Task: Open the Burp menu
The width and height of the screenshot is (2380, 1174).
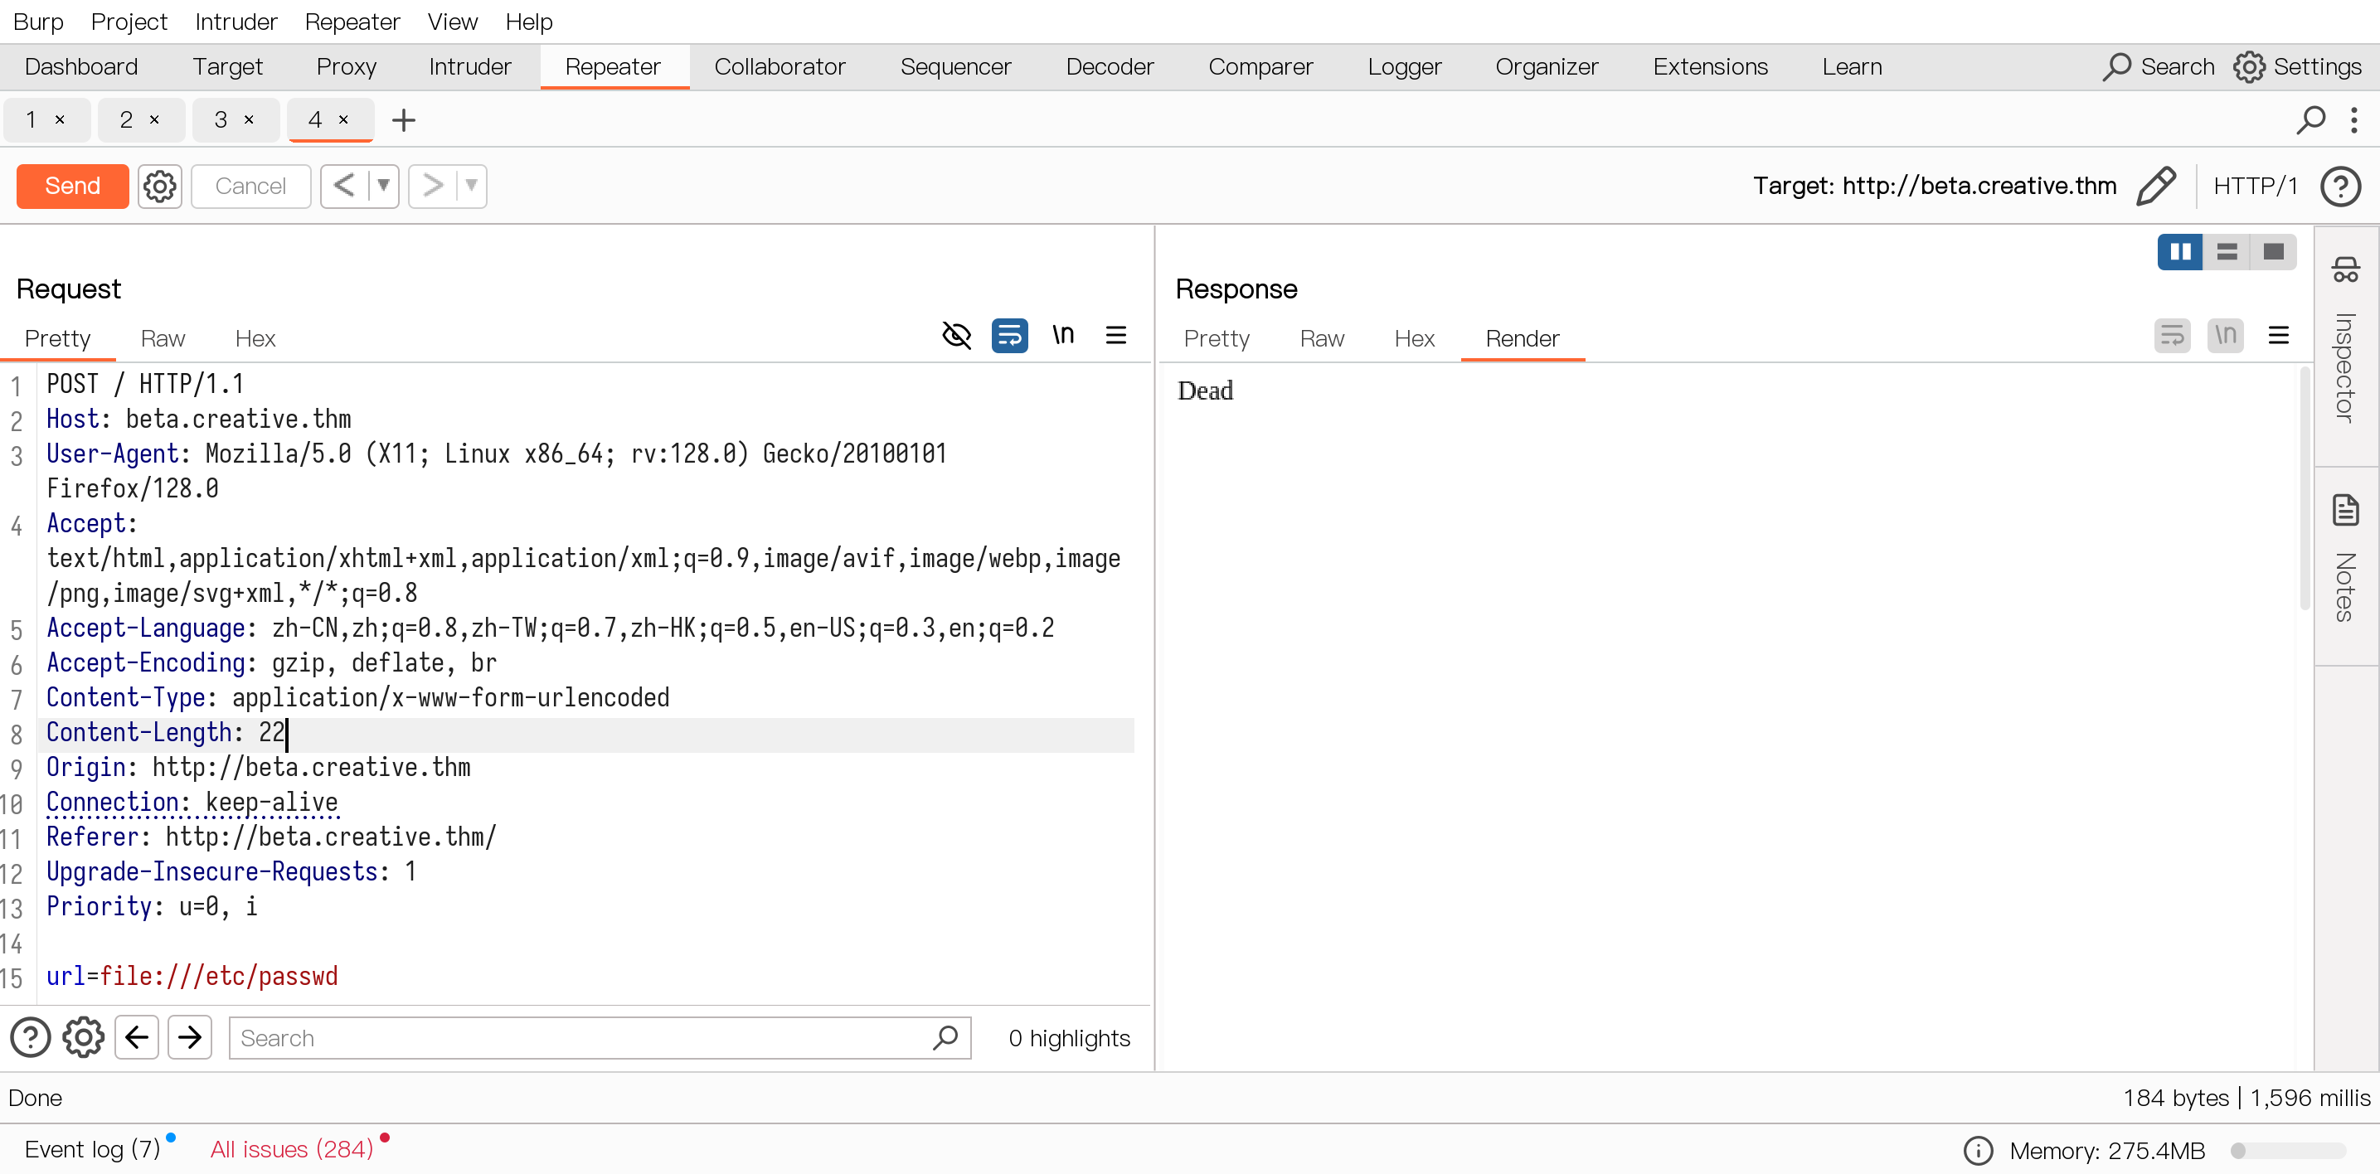Action: point(38,22)
